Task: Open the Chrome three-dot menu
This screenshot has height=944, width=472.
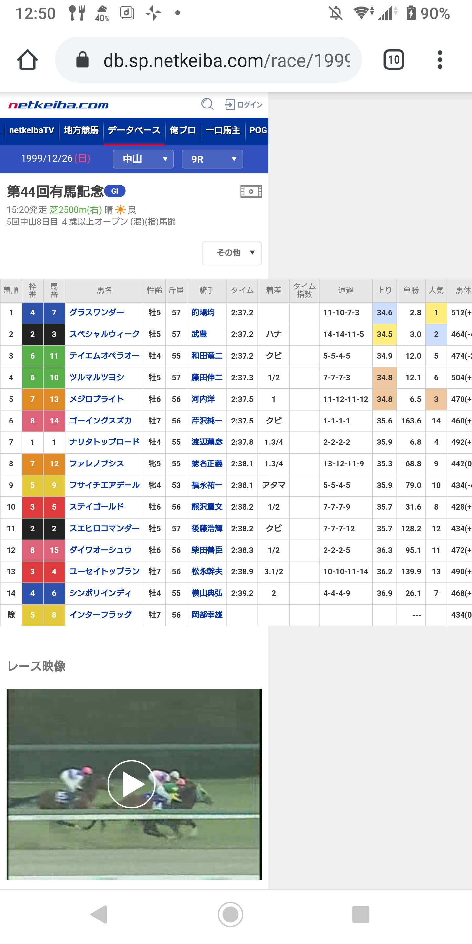Action: 439,60
